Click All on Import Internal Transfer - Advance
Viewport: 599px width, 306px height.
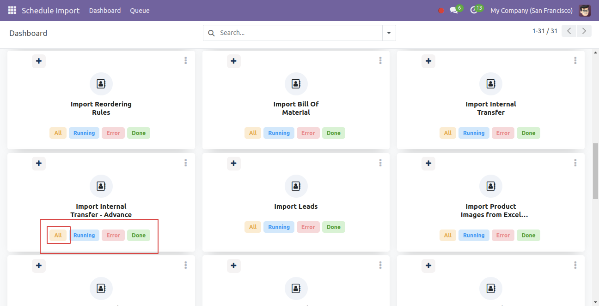click(58, 235)
